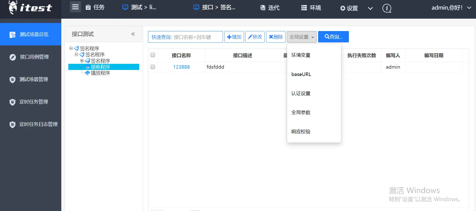Check the checkbox for row 123888
This screenshot has height=211, width=476.
[153, 67]
